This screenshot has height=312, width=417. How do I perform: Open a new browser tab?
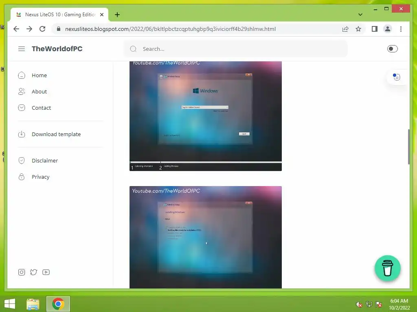[x=117, y=15]
